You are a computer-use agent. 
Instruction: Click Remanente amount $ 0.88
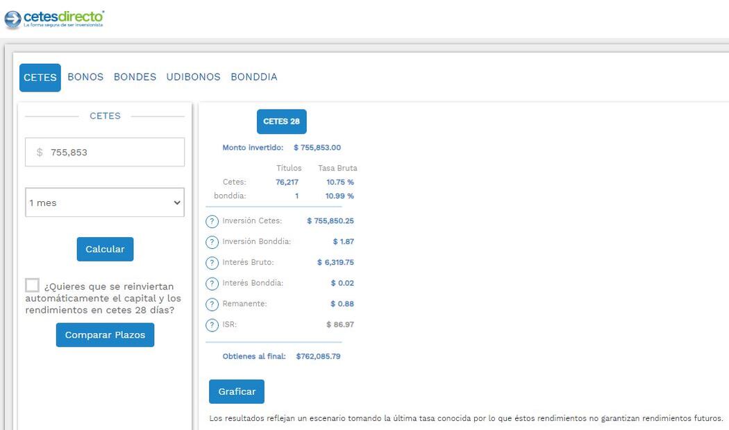(342, 304)
